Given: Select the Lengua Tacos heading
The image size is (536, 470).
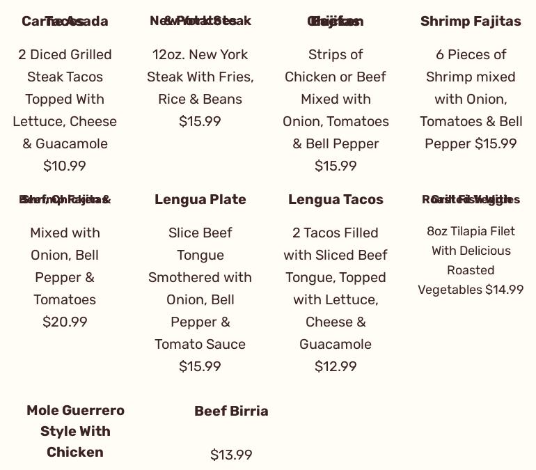Looking at the screenshot, I should tap(336, 200).
